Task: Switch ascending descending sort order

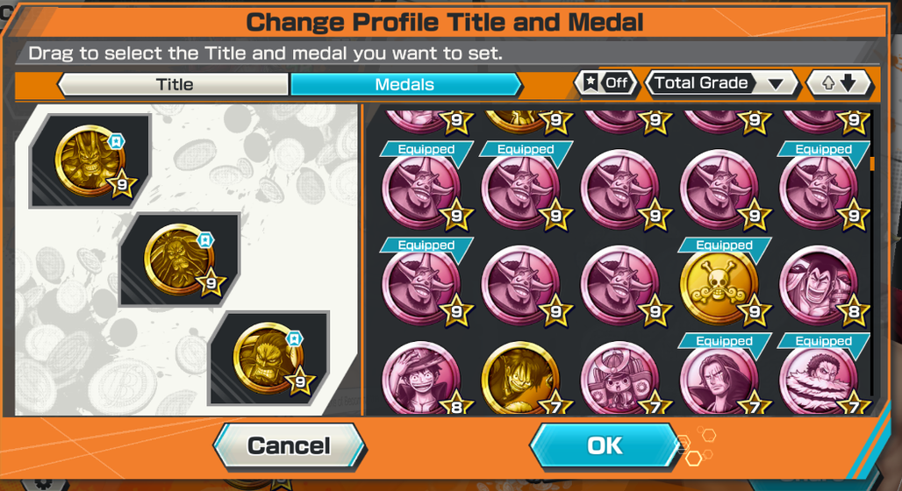Action: click(x=840, y=83)
